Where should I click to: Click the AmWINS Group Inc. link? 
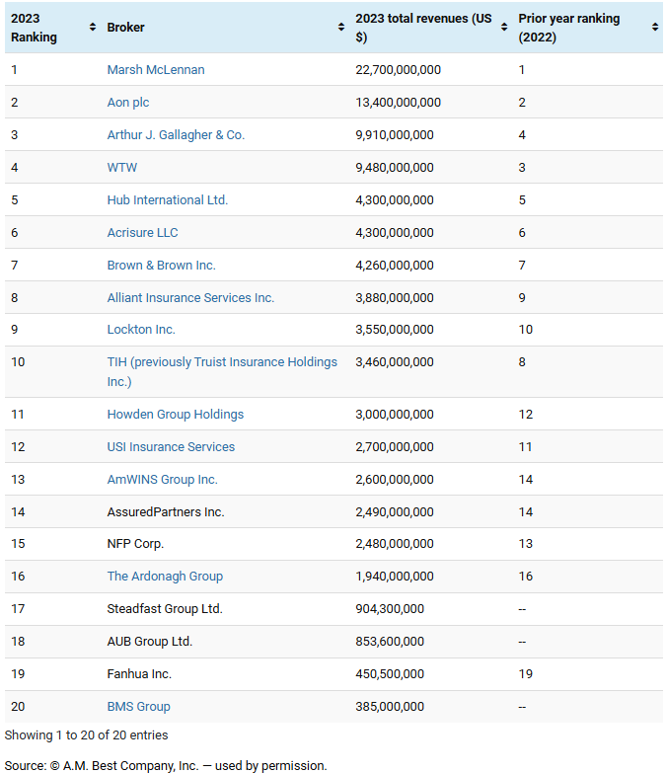(x=163, y=480)
